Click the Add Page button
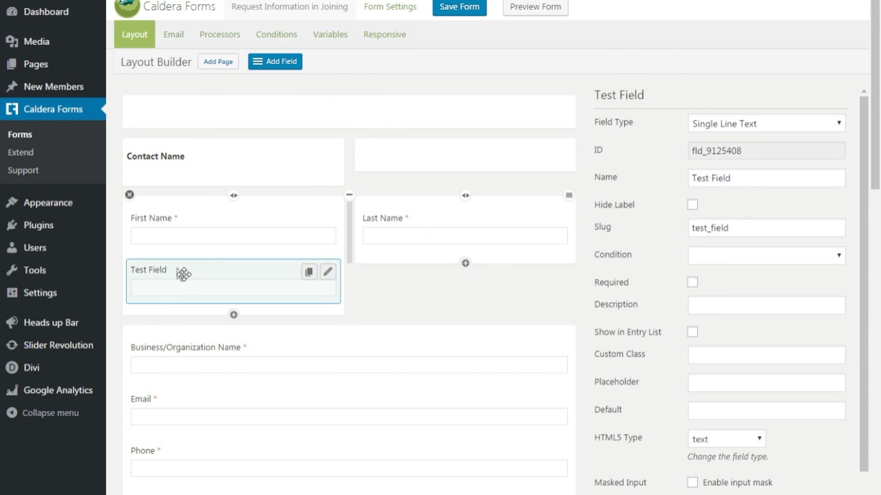 point(218,62)
